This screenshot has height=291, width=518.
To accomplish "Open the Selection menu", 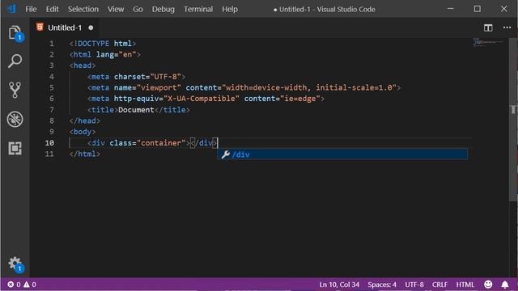I will [83, 9].
